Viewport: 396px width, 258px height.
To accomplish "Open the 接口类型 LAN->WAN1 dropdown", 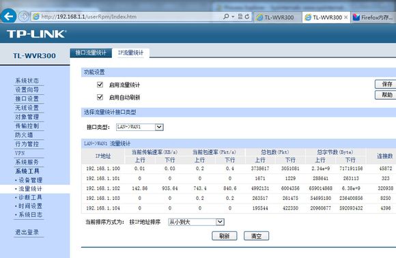I will tap(140, 127).
